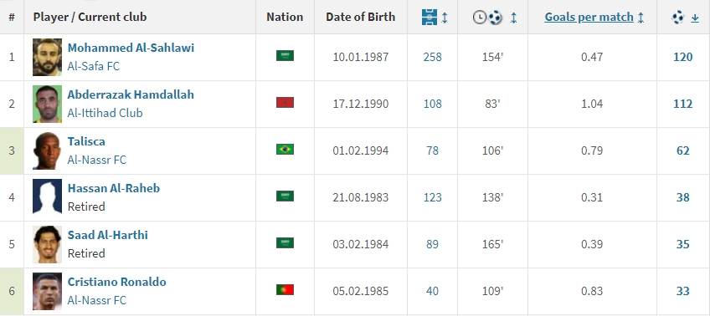Open Saad Al-Harthi player profile

tap(108, 235)
